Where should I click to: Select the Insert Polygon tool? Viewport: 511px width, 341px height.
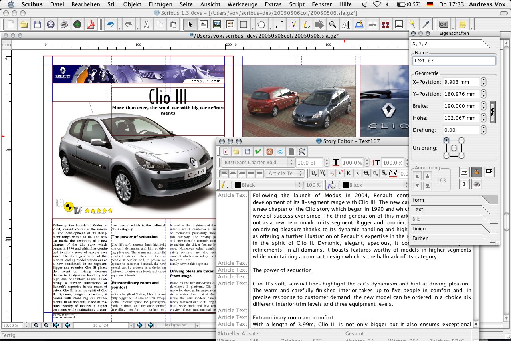(x=261, y=24)
